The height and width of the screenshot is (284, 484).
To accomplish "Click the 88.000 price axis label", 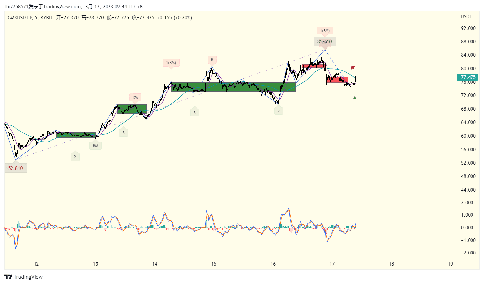I will click(468, 42).
